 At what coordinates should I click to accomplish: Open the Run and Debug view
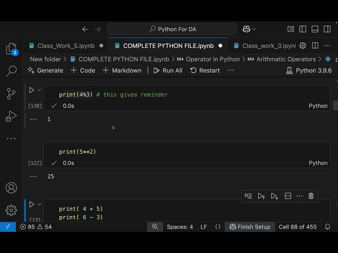click(x=11, y=116)
